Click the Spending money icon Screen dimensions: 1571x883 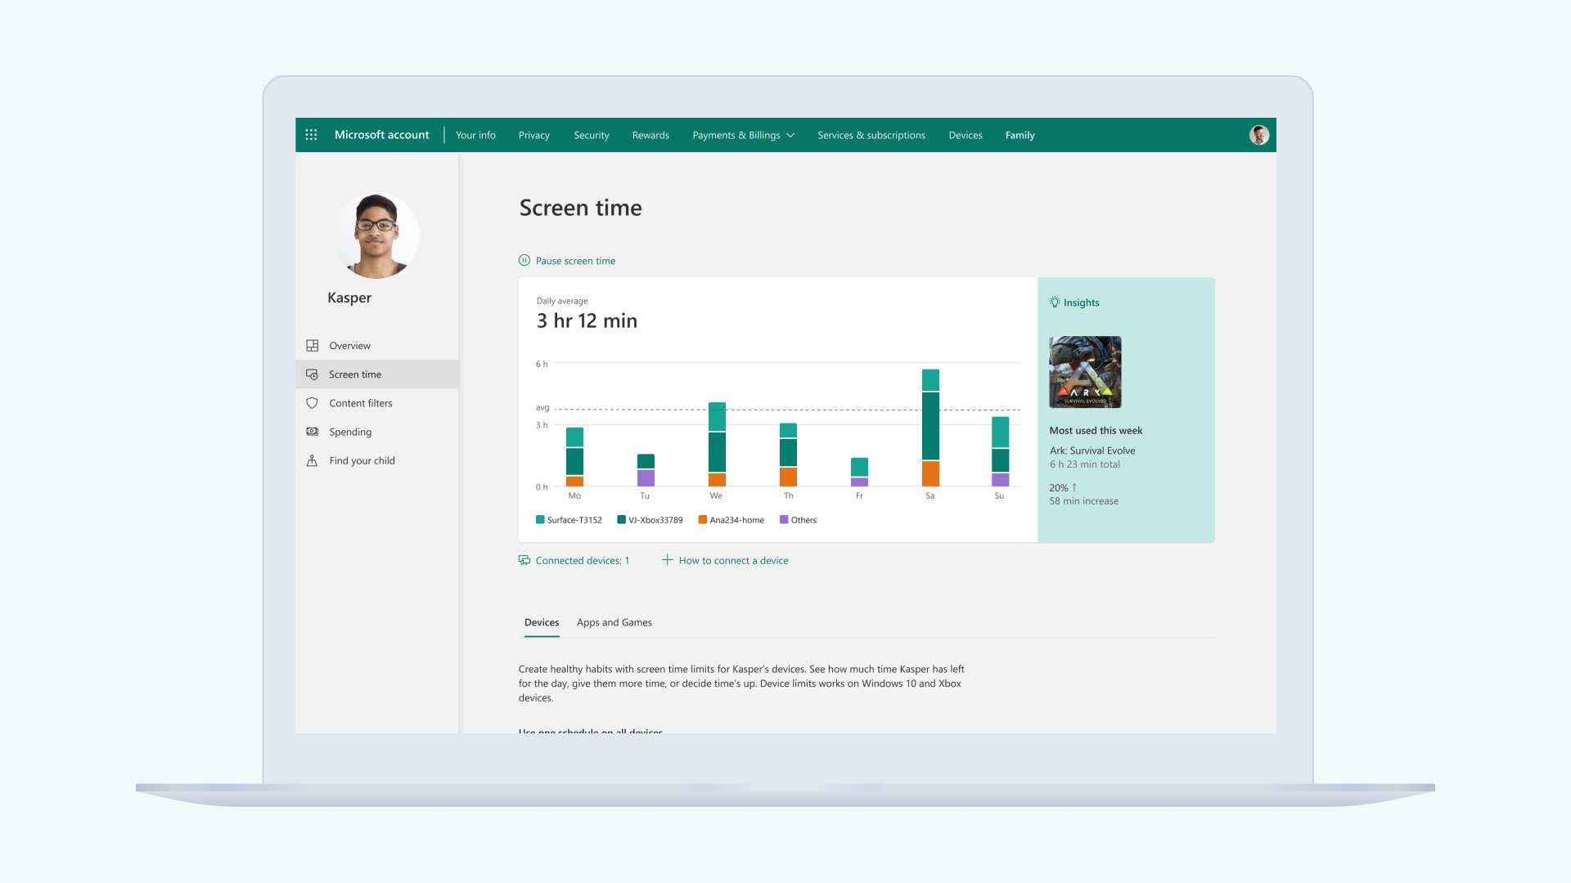312,432
